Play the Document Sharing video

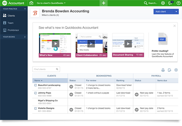tap(128, 44)
